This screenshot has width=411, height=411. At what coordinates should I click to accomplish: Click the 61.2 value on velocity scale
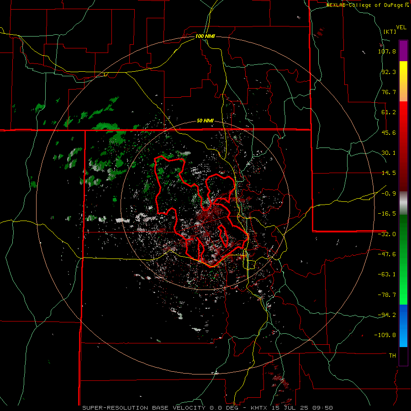389,112
